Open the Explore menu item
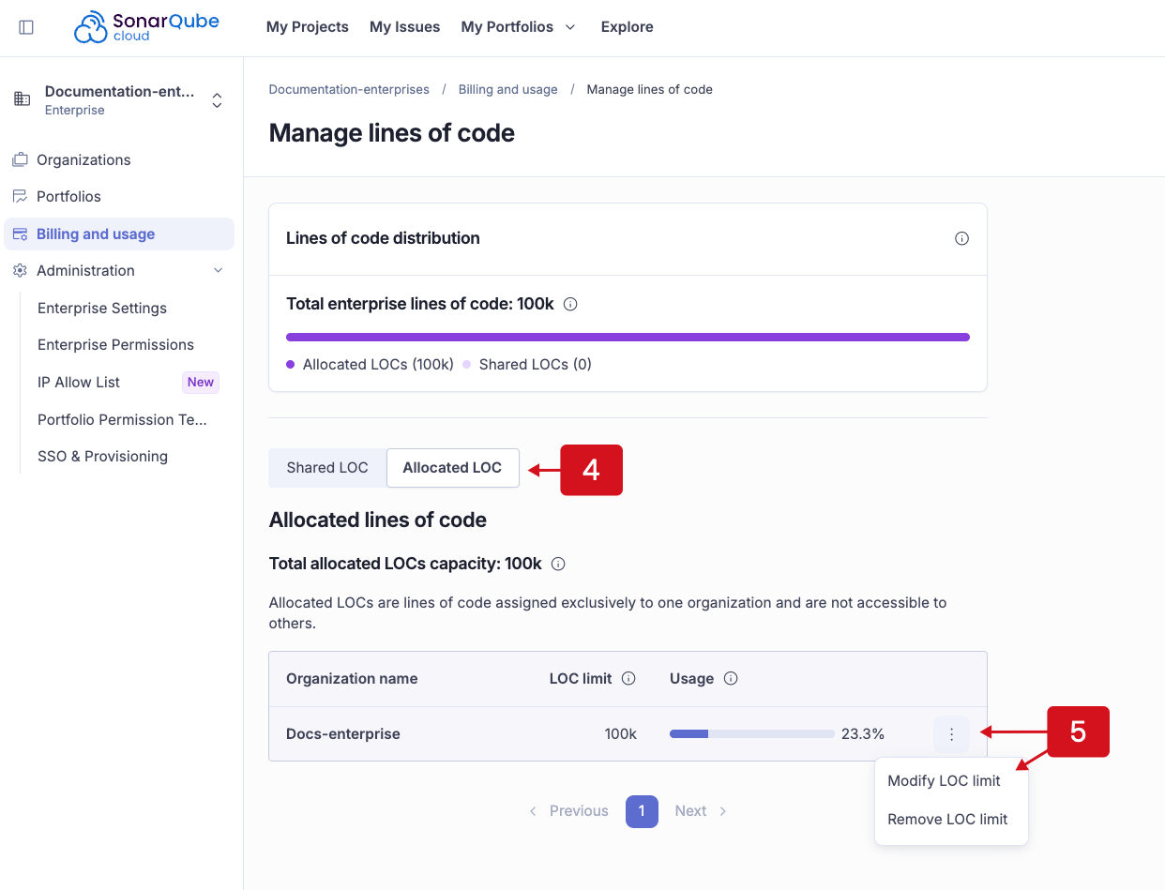 (x=628, y=27)
